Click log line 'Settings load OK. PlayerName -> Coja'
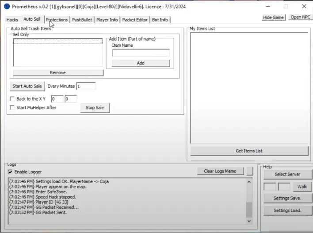 pyautogui.click(x=59, y=181)
